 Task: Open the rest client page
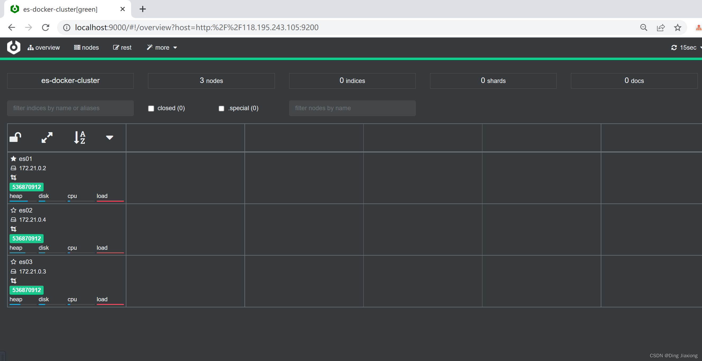(x=122, y=47)
